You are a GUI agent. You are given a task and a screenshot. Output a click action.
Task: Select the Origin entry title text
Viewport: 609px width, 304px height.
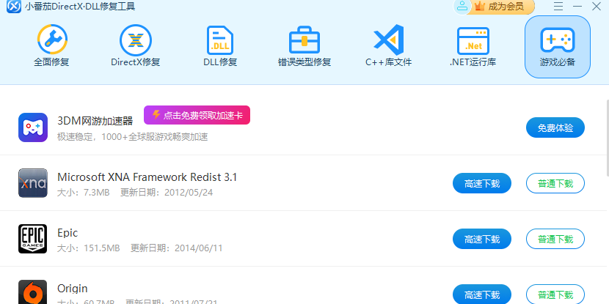[72, 289]
